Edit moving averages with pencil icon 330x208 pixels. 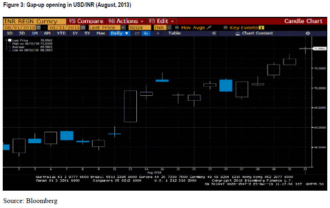click(209, 28)
